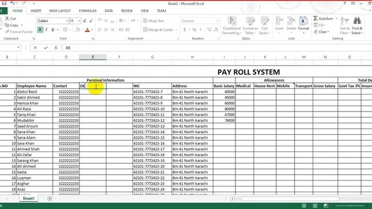The height and width of the screenshot is (209, 372).
Task: Click the Save icon in quick access toolbar
Action: [4, 3]
